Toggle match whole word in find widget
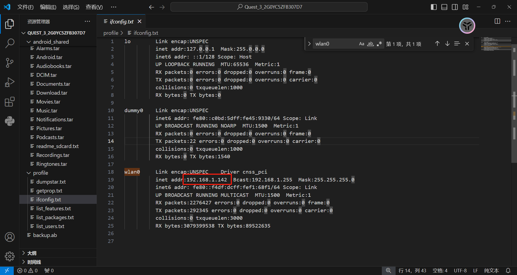The width and height of the screenshot is (517, 275). point(370,44)
